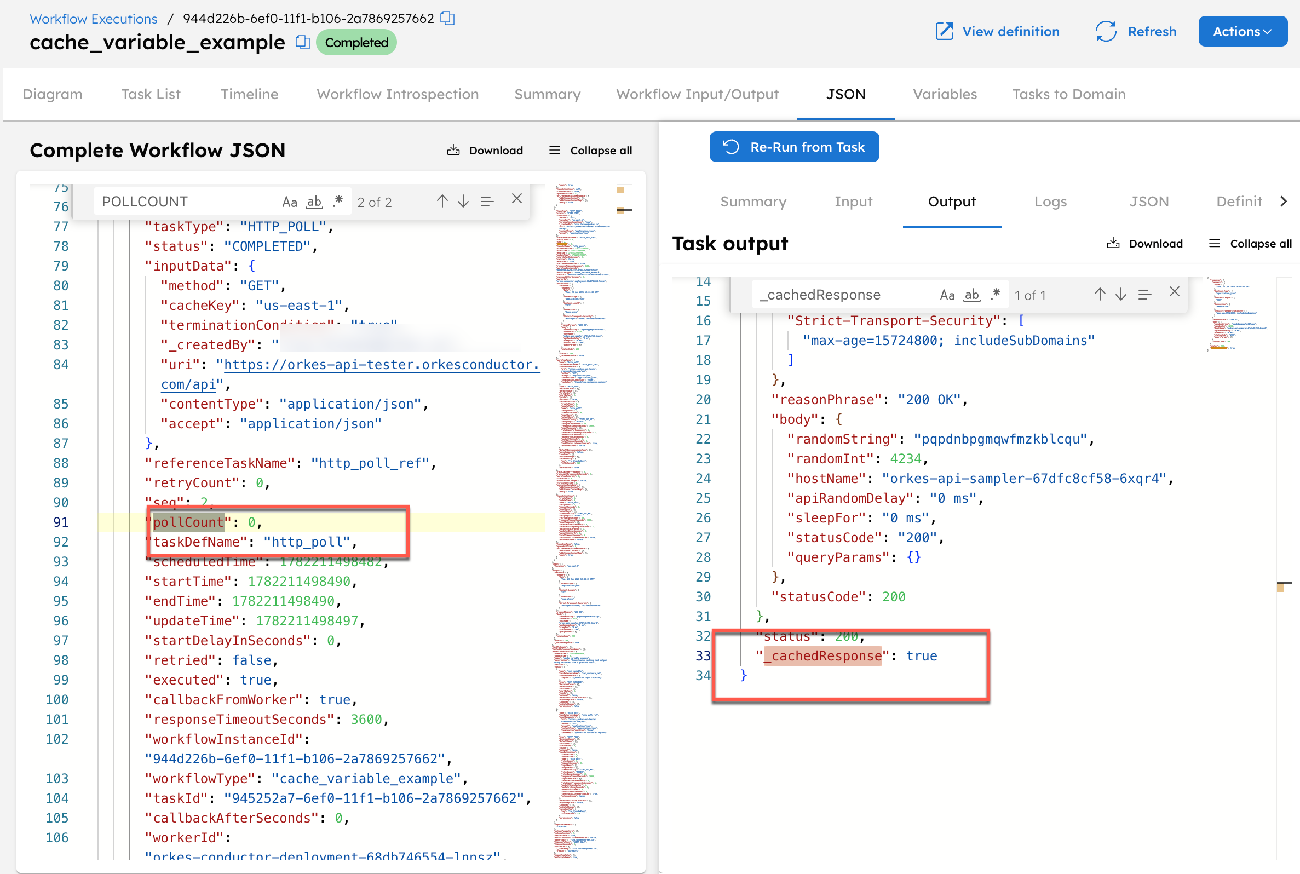
Task: Toggle whole word in POLLCOUNT search
Action: (x=314, y=202)
